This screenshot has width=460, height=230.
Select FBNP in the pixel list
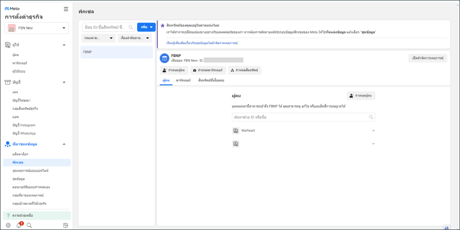pos(116,52)
